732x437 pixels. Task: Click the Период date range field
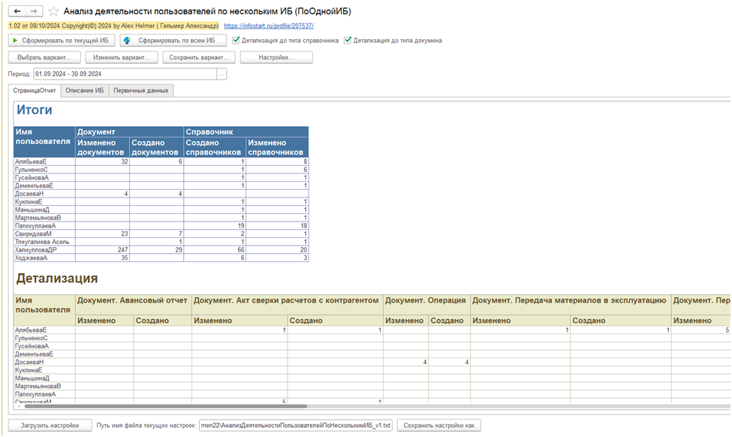(125, 74)
